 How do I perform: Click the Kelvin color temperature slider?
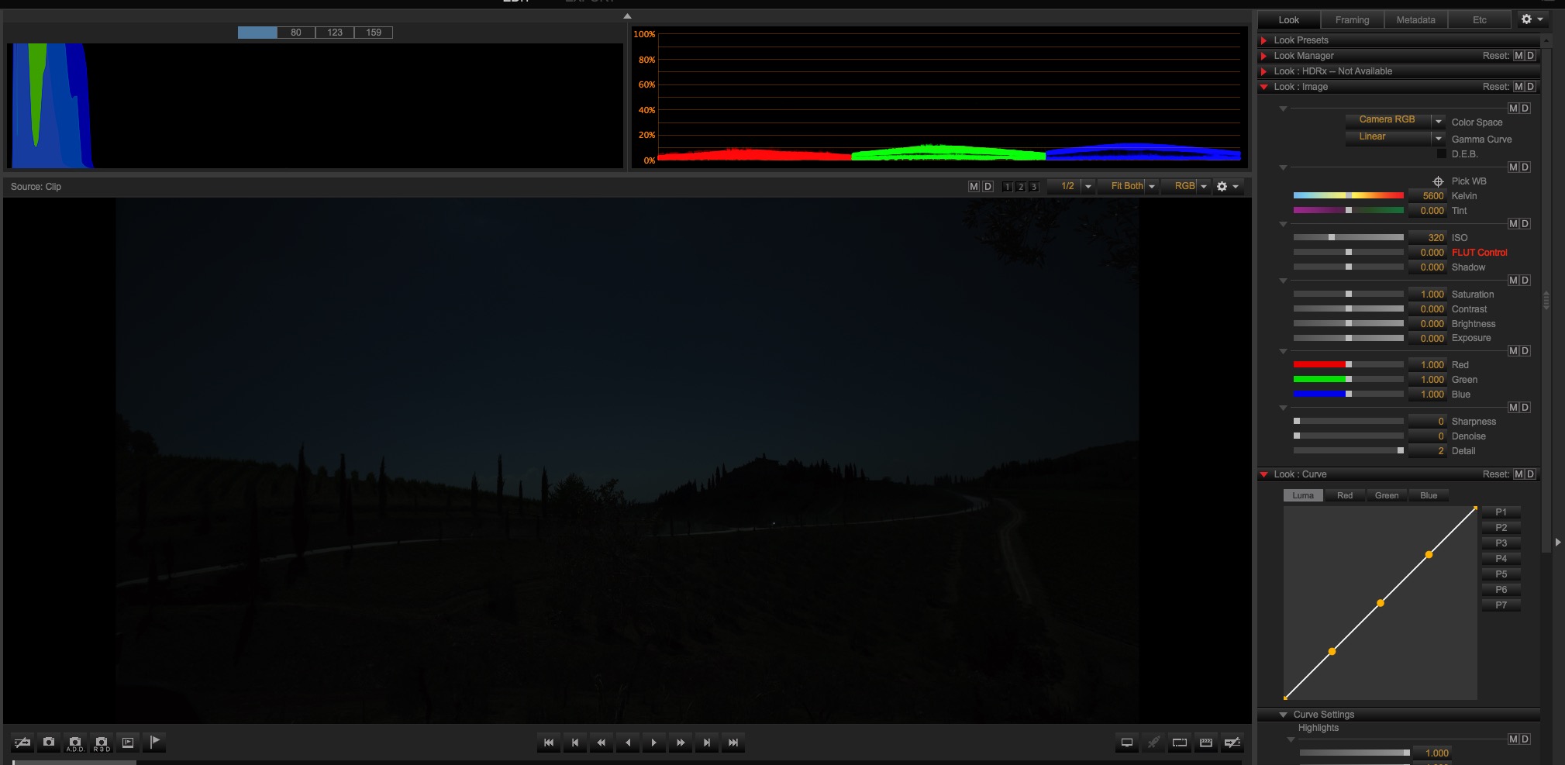[x=1348, y=195]
